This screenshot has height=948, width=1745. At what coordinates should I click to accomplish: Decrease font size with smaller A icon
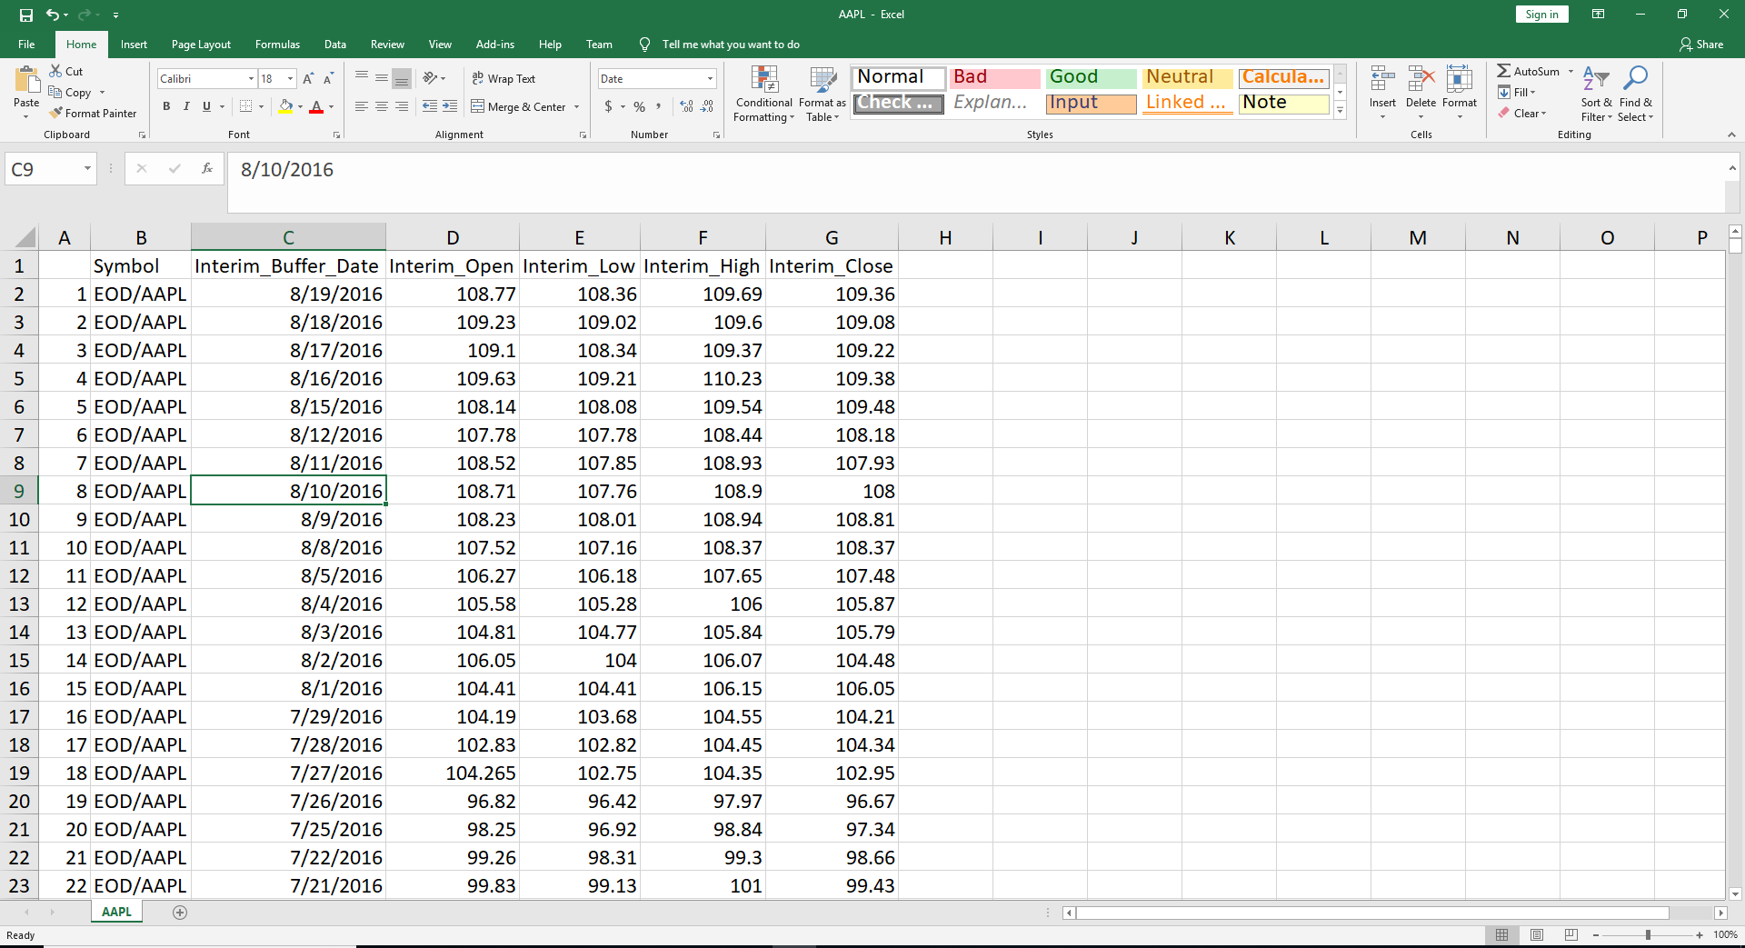[x=328, y=79]
